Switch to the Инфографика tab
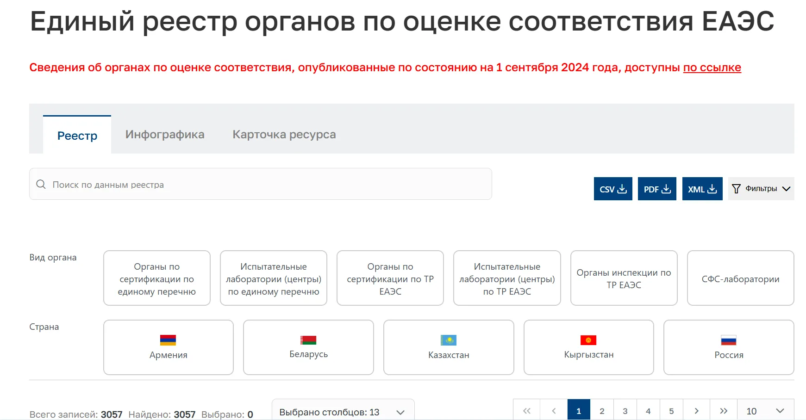Screen dimensions: 806x420 point(164,135)
